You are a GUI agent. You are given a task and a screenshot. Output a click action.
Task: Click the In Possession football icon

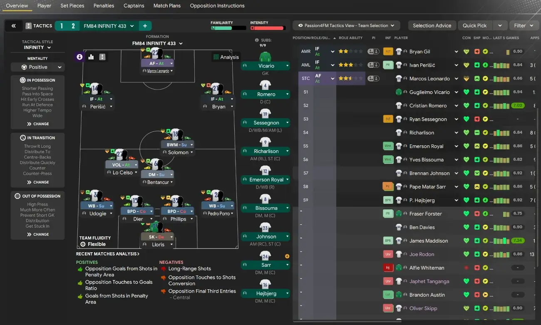23,80
